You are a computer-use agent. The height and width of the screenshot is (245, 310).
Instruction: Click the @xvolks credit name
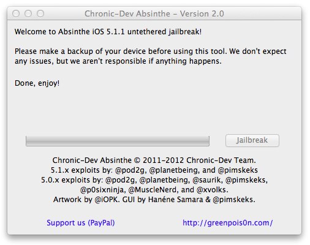point(212,190)
